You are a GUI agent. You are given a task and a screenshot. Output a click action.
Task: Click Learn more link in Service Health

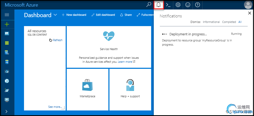(x=125, y=62)
